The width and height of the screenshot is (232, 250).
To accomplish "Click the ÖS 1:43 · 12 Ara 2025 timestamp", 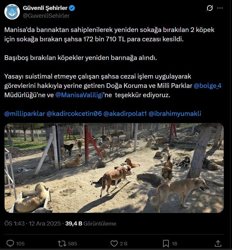I will (x=33, y=224).
